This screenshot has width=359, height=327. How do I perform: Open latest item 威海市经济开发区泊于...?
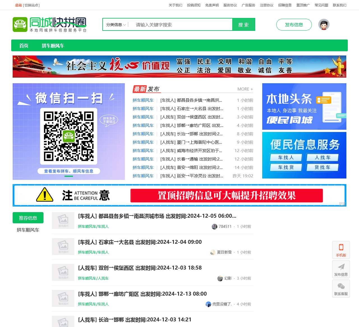coord(191,151)
